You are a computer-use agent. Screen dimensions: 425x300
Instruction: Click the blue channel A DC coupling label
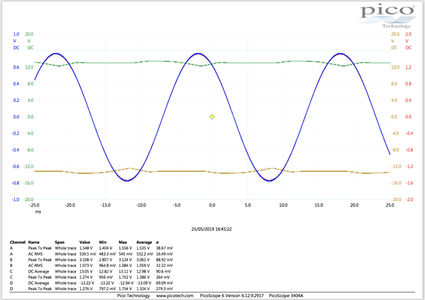tap(16, 48)
